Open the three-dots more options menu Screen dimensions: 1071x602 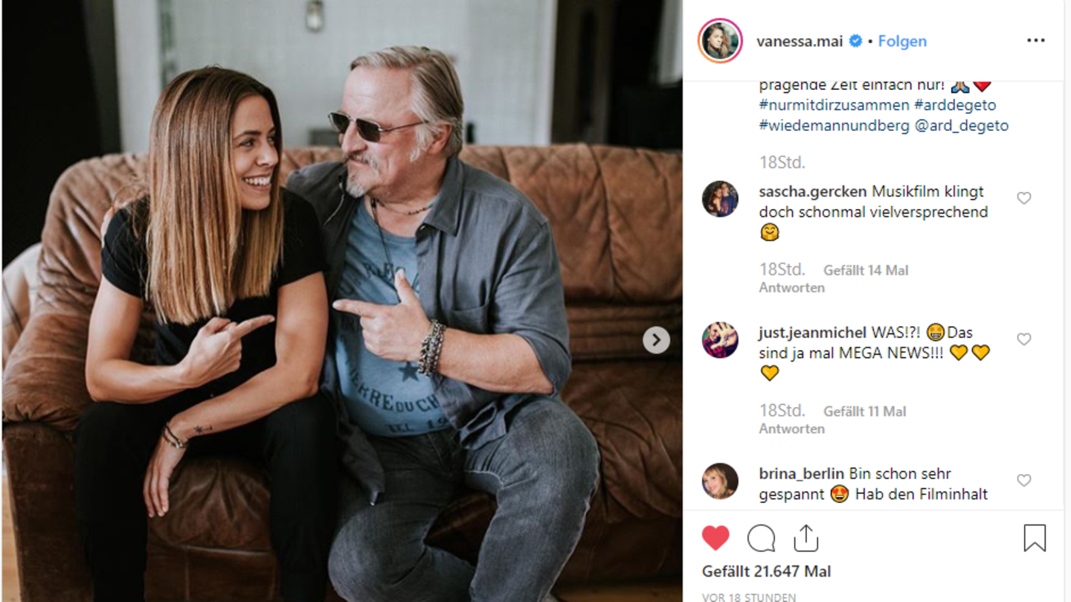[x=1035, y=41]
